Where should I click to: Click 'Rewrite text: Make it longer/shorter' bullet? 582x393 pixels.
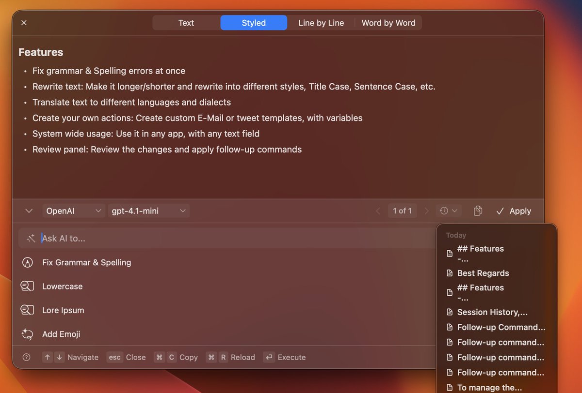234,87
